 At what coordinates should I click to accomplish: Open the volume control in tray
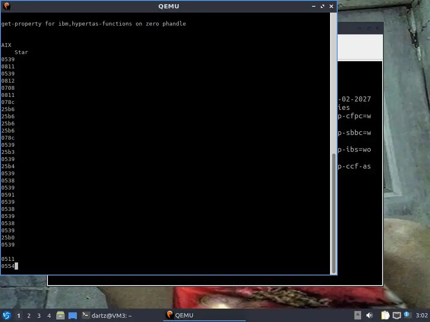370,315
